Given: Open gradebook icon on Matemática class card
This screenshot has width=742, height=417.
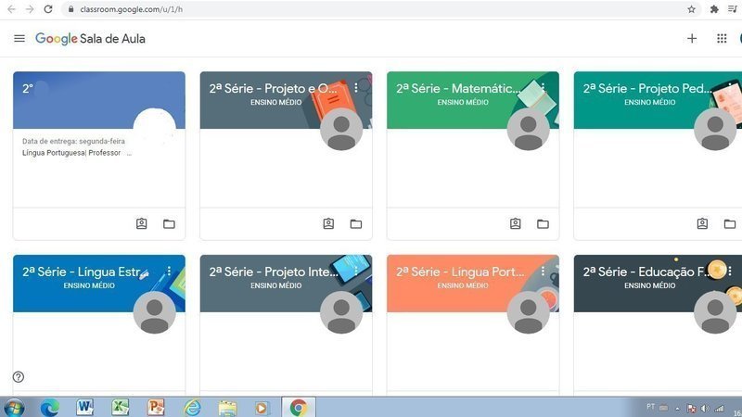Looking at the screenshot, I should click(x=516, y=223).
